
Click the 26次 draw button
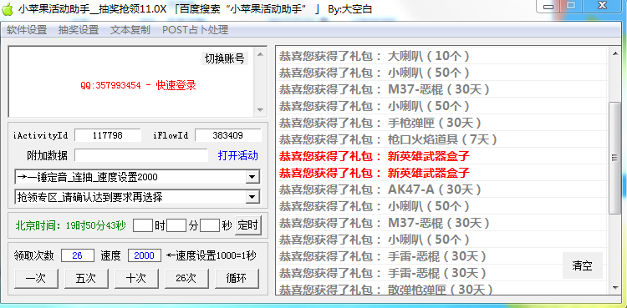pyautogui.click(x=186, y=279)
